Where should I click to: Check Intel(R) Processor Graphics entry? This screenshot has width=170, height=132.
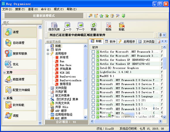point(93,68)
